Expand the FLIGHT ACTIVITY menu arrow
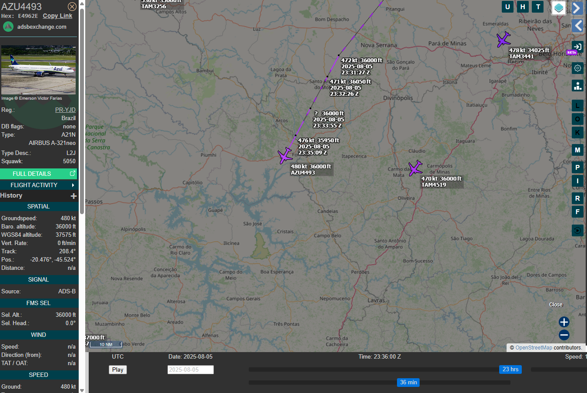Viewport: 587px width, 393px height. tap(73, 185)
